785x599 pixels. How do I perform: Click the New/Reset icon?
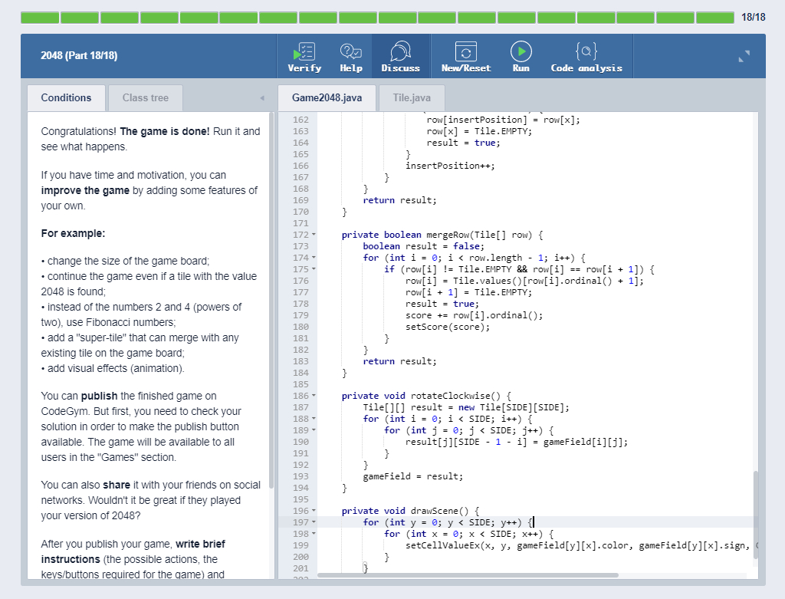[x=465, y=52]
